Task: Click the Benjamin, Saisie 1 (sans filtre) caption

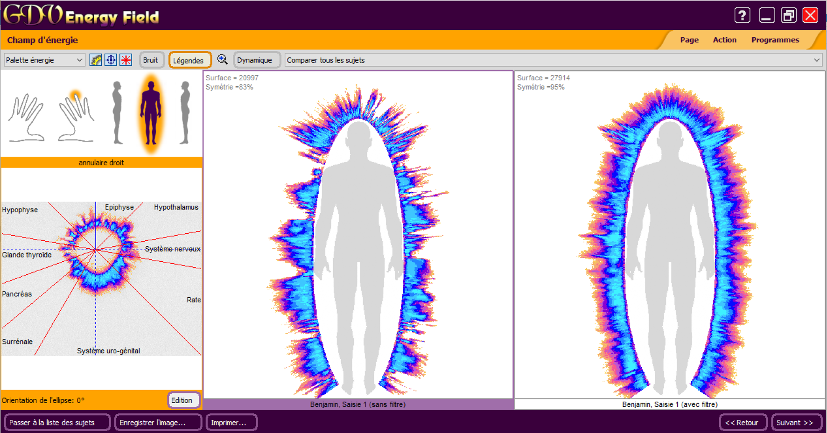Action: pos(358,405)
